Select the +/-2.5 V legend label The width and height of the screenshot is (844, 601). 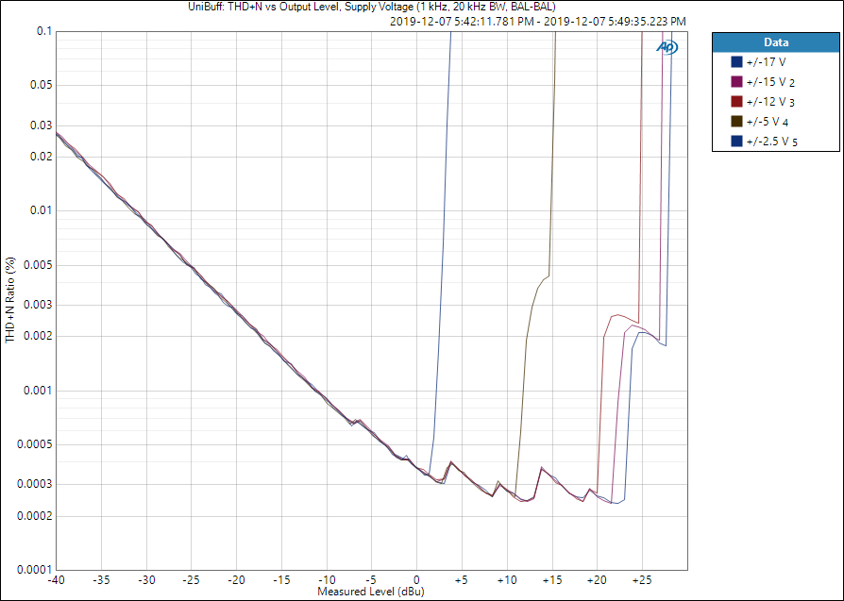pyautogui.click(x=772, y=142)
